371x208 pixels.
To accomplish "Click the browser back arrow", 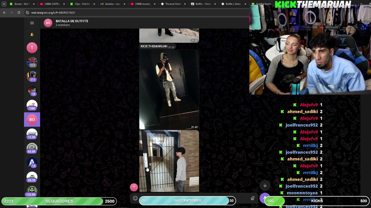I will 4,12.
